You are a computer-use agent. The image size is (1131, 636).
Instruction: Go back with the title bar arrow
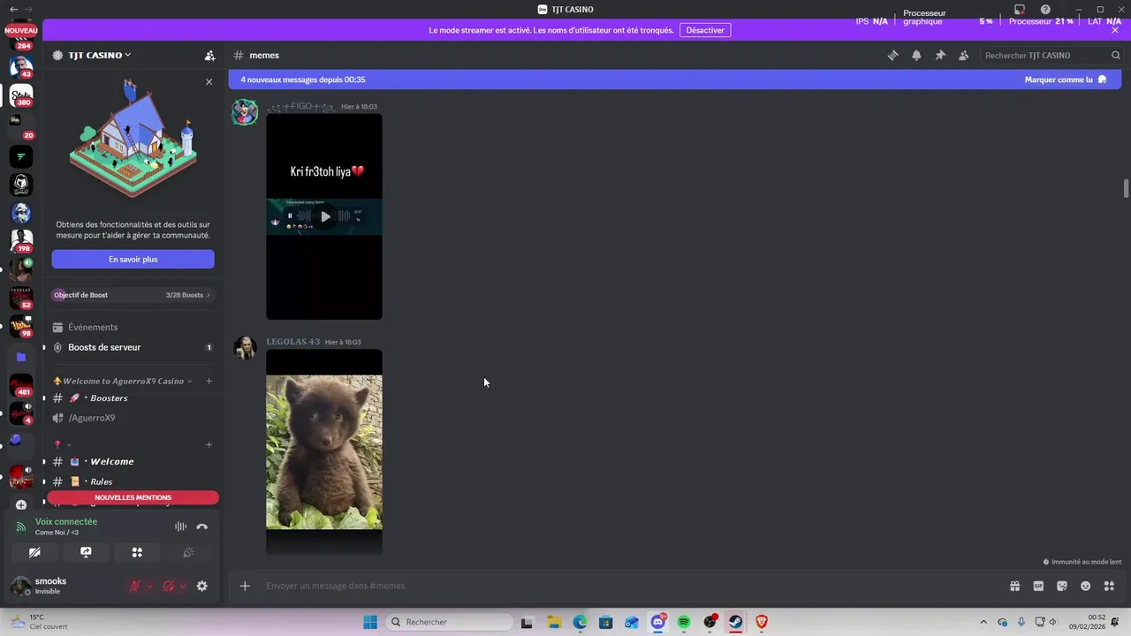pyautogui.click(x=12, y=9)
